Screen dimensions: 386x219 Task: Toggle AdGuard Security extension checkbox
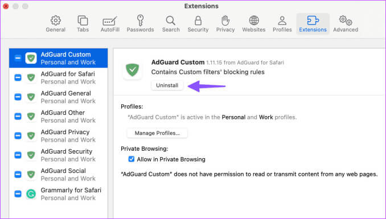tap(18, 155)
